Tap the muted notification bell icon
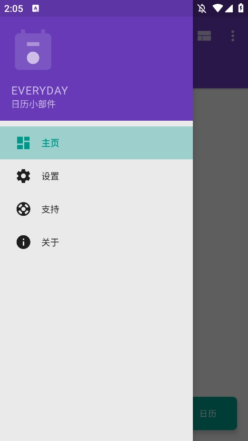The width and height of the screenshot is (248, 441). tap(202, 8)
